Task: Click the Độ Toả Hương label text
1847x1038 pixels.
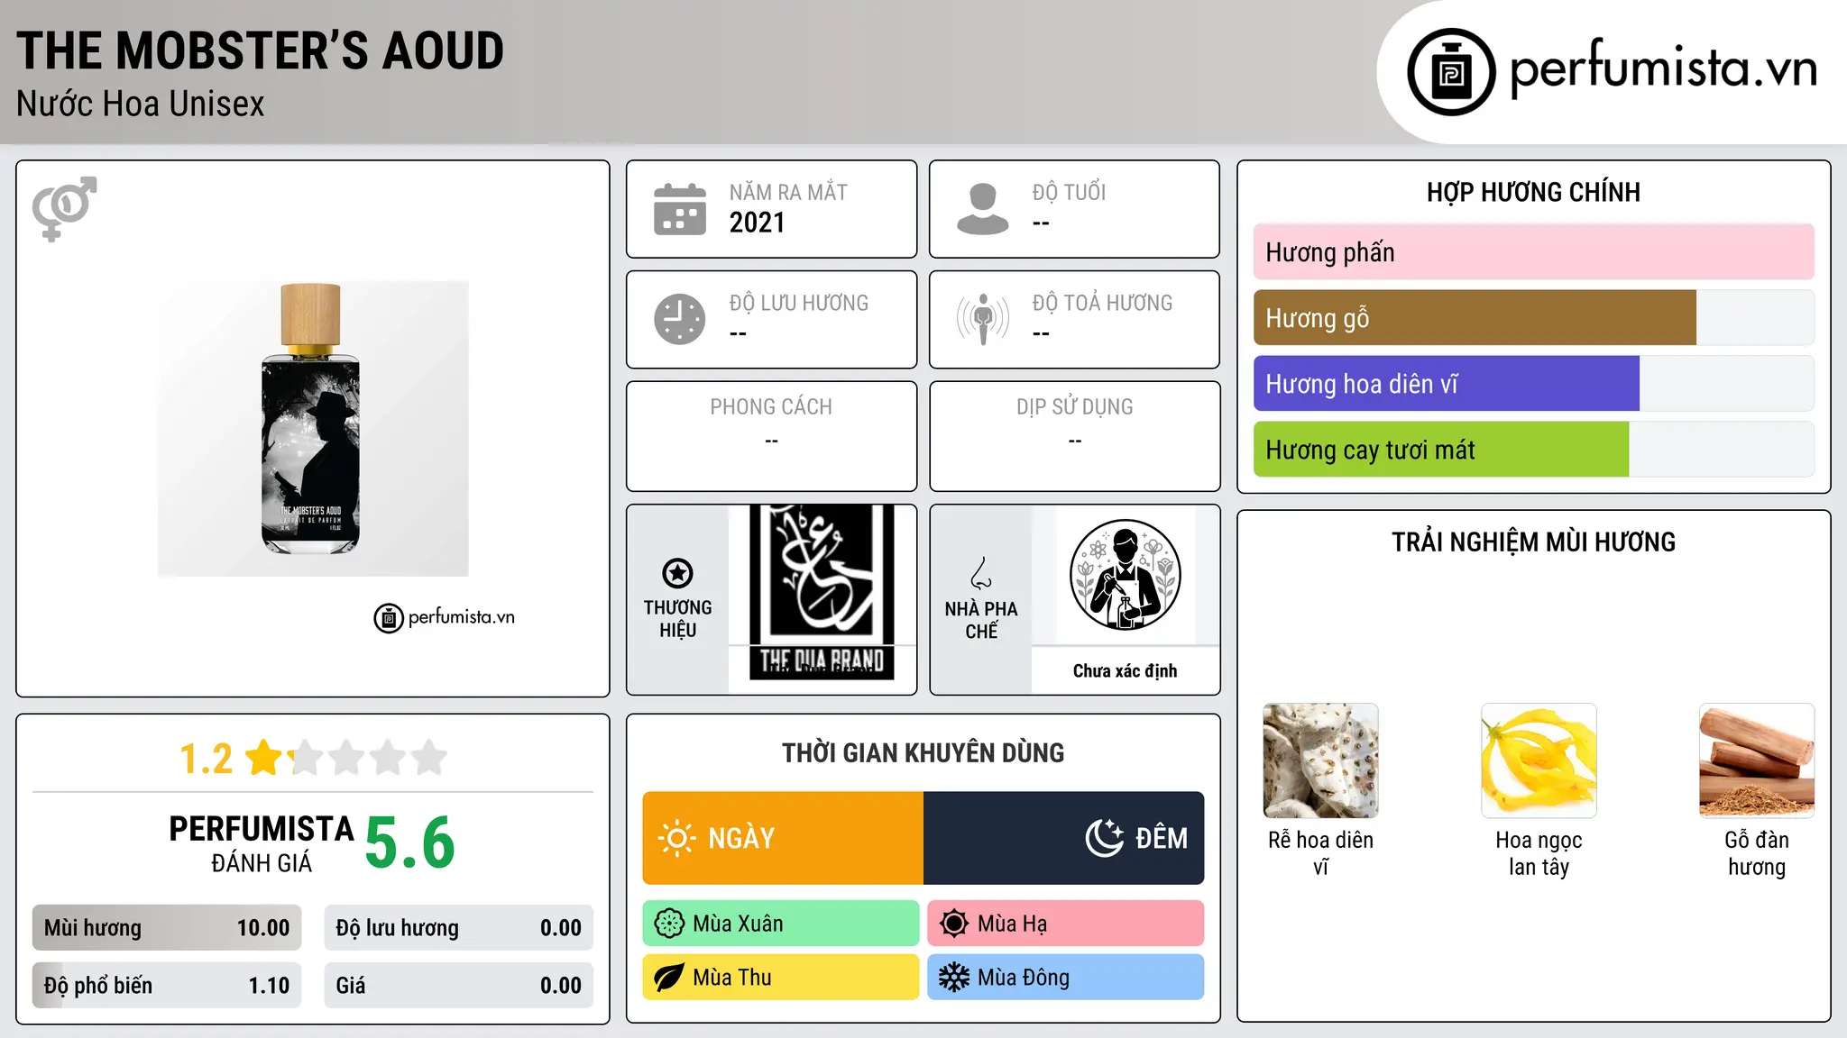Action: coord(1103,303)
